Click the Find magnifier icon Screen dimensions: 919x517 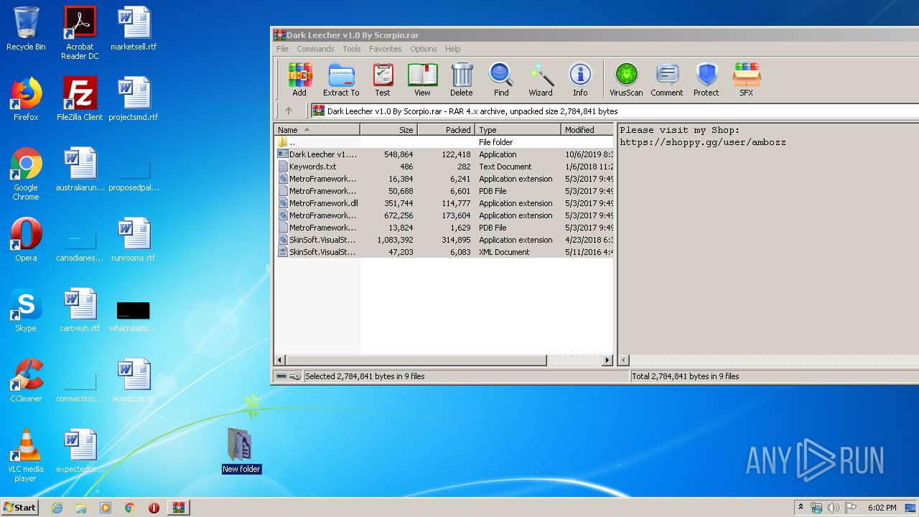coord(501,79)
